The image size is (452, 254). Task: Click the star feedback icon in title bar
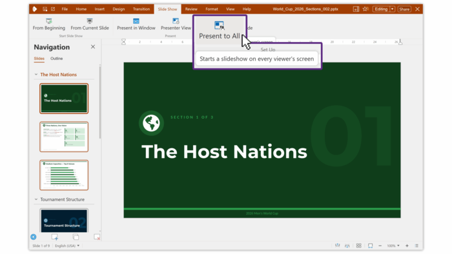click(x=365, y=9)
